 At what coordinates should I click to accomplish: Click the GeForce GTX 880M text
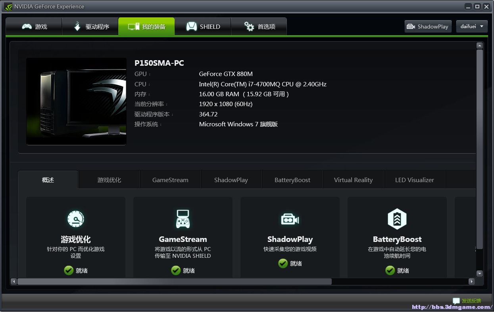click(226, 74)
